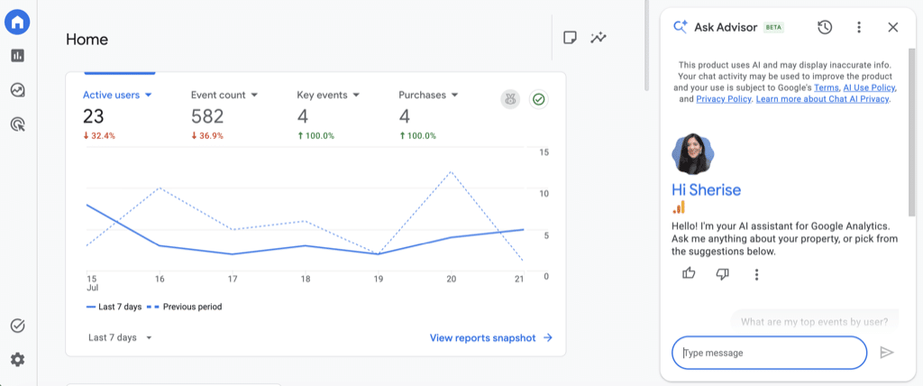Click the Active users value 23
Image resolution: width=923 pixels, height=386 pixels.
94,116
